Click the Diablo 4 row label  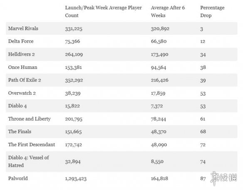tap(17, 106)
